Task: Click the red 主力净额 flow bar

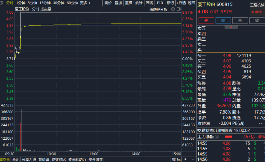Action: (228, 137)
